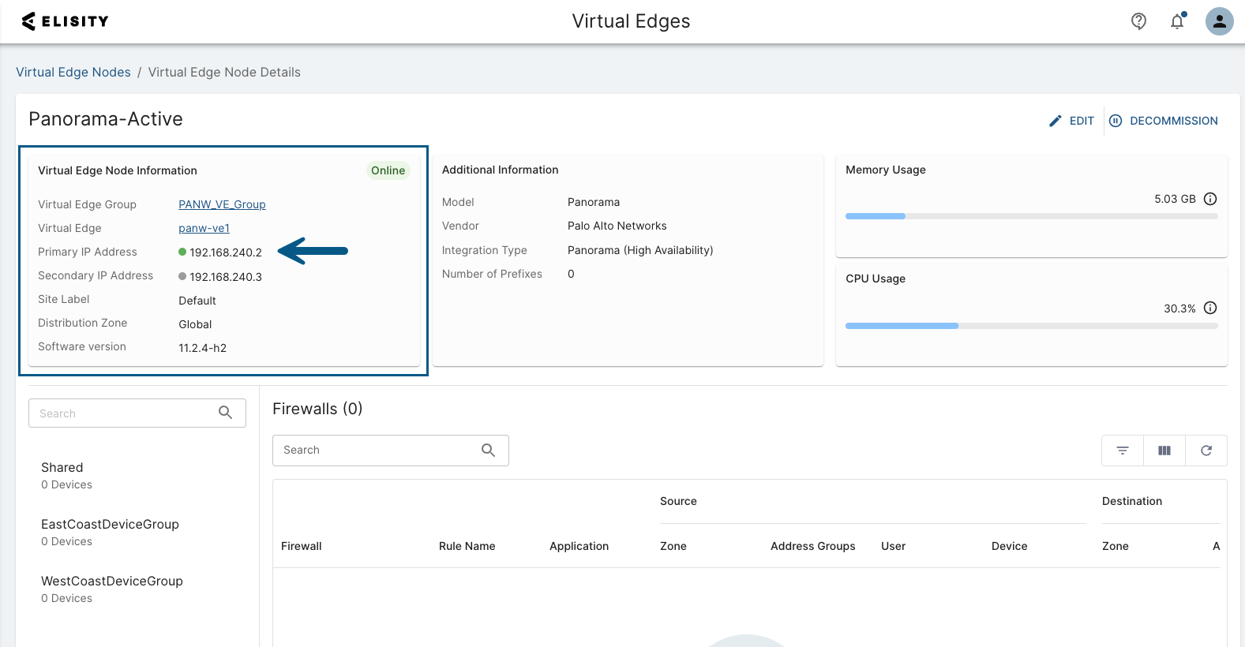Open the panw-ve1 virtual edge link
Image resolution: width=1245 pixels, height=647 pixels.
pos(204,228)
